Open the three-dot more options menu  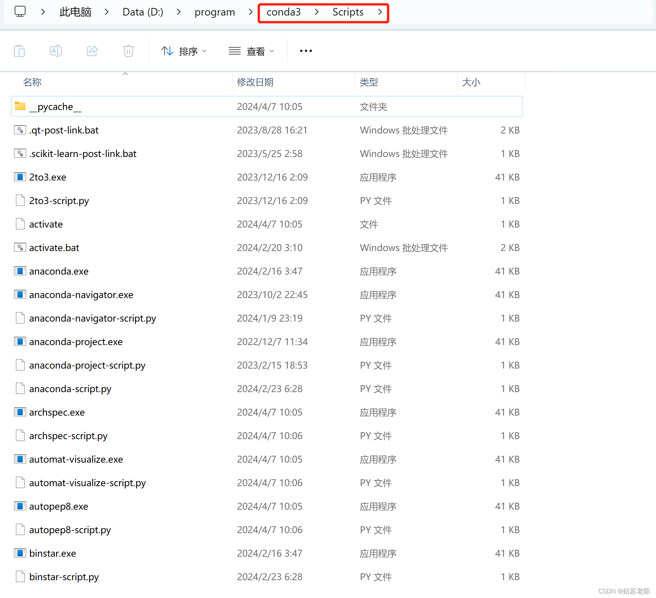306,51
